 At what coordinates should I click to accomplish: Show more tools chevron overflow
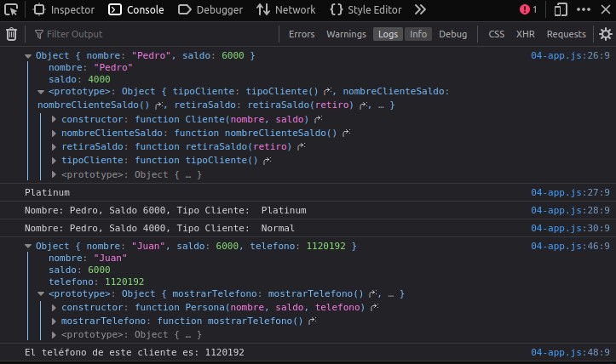pos(420,9)
